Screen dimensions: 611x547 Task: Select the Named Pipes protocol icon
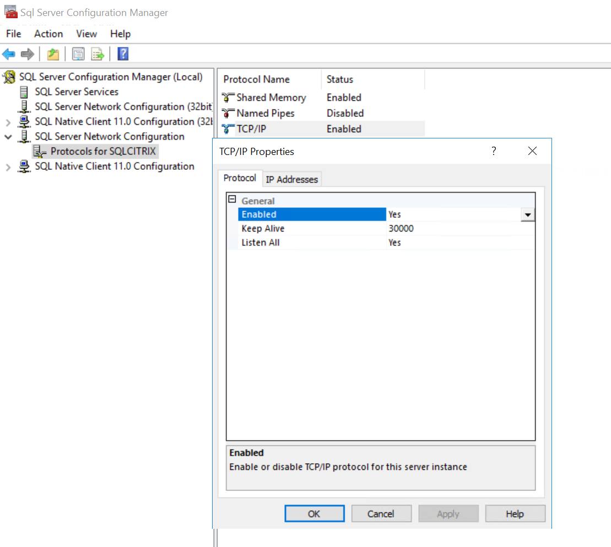[228, 114]
